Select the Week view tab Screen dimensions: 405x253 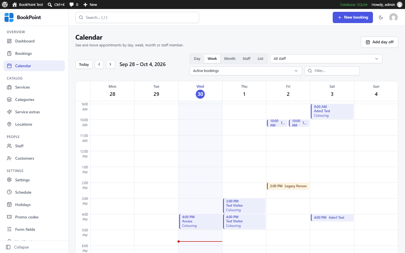pyautogui.click(x=212, y=59)
